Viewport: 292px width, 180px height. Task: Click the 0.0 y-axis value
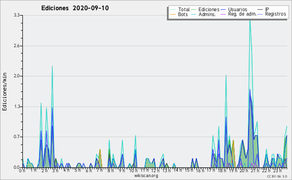click(x=17, y=167)
